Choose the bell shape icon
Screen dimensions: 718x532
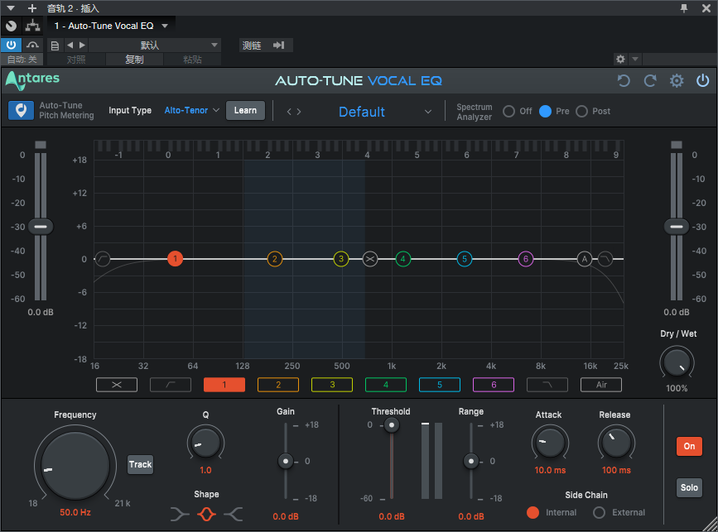(206, 514)
